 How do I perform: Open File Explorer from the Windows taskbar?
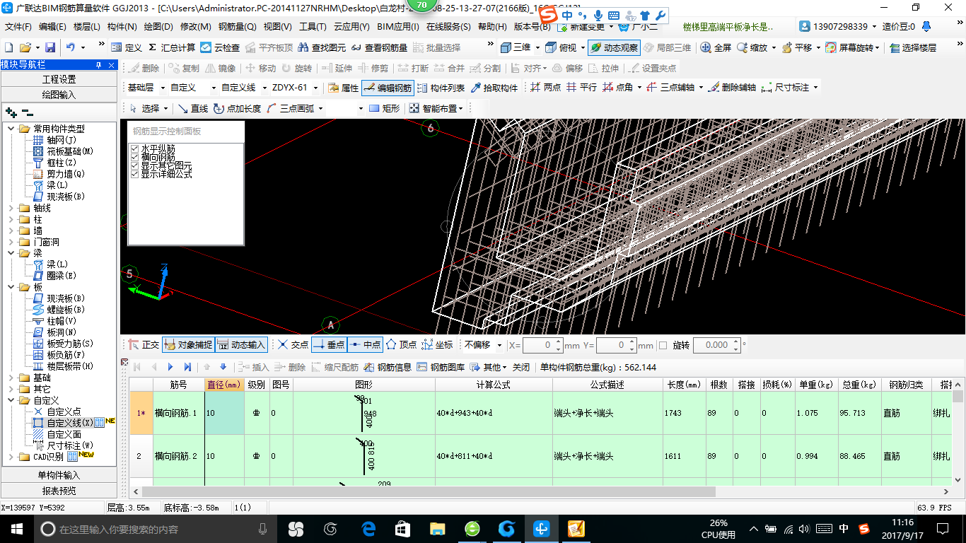438,528
